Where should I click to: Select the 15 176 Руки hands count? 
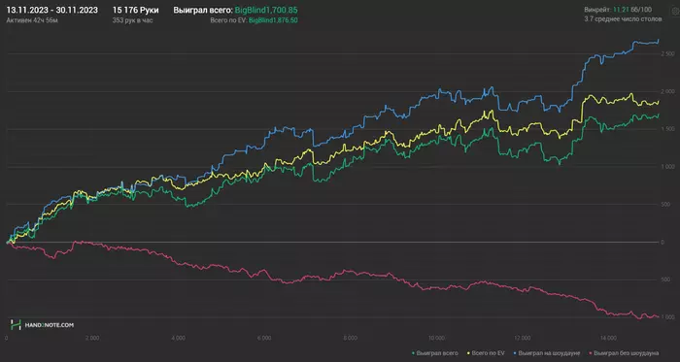135,10
